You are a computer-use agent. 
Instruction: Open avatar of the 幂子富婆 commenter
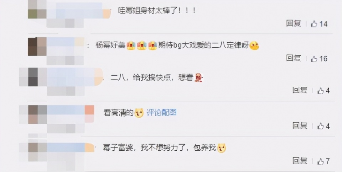[37, 152]
